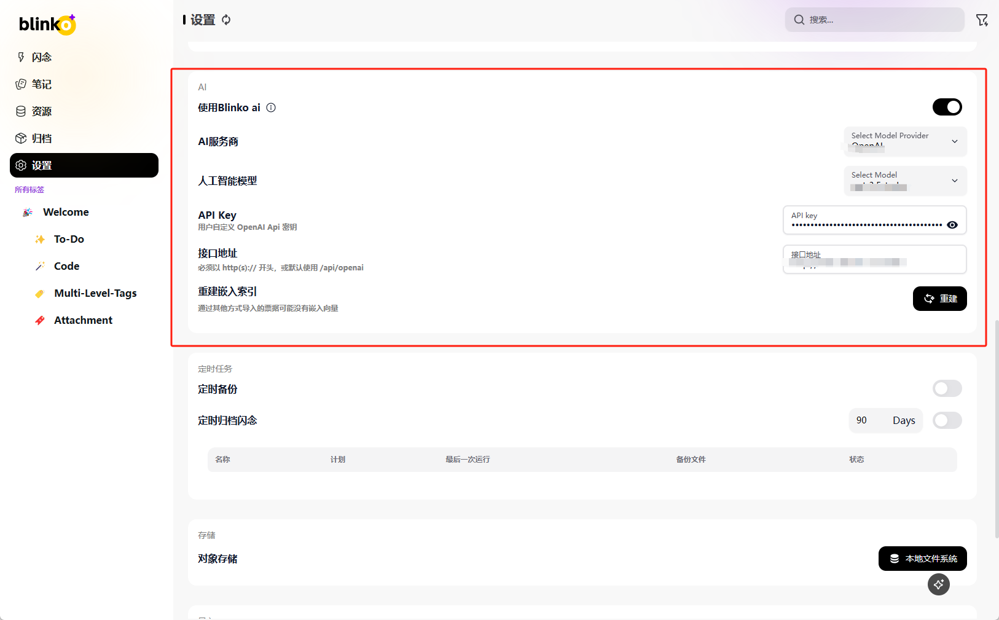This screenshot has width=999, height=620.
Task: Click the 定时任务 section heading
Action: tap(215, 369)
